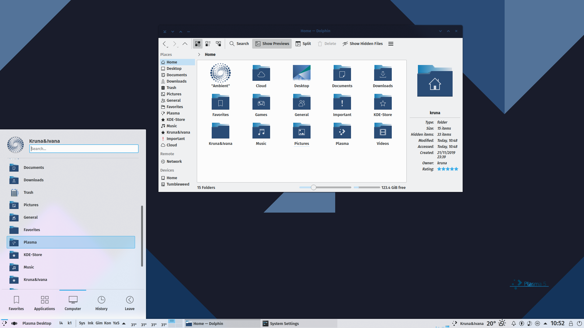Select Trash in Places sidebar

(x=177, y=88)
